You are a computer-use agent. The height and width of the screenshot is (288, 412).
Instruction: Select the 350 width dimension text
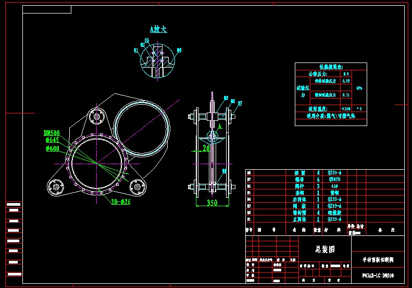tap(211, 203)
